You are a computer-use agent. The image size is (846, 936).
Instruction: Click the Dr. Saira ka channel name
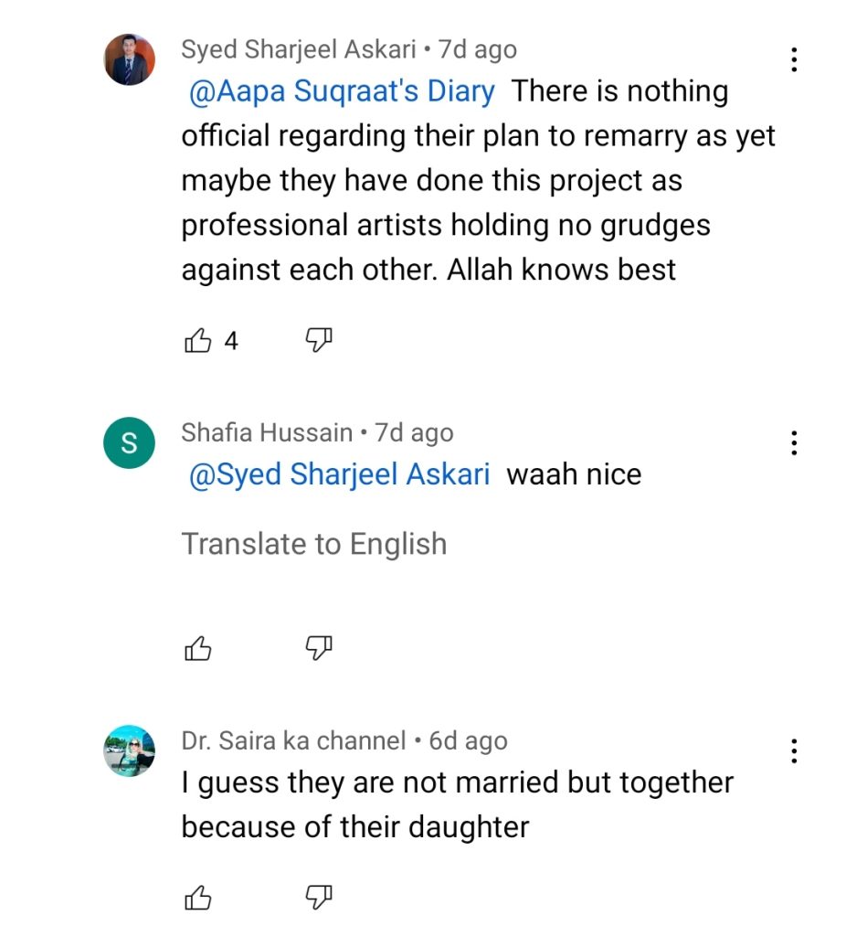coord(293,740)
